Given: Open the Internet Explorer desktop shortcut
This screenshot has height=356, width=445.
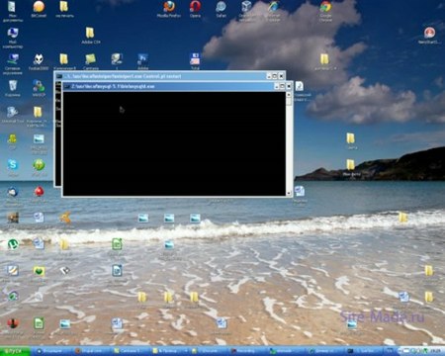Looking at the screenshot, I should pos(273,6).
